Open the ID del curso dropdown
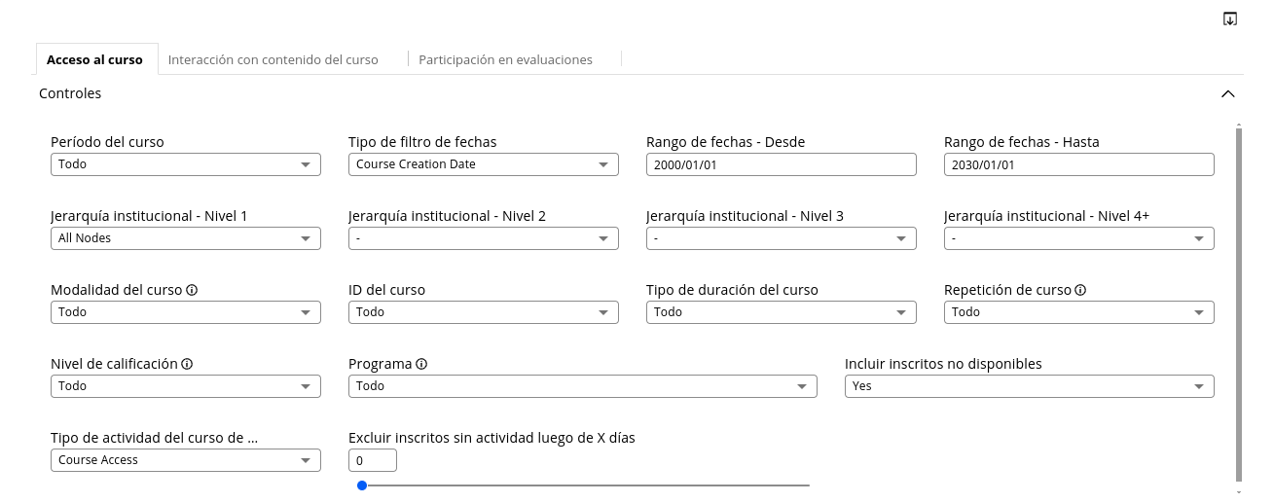 (484, 312)
